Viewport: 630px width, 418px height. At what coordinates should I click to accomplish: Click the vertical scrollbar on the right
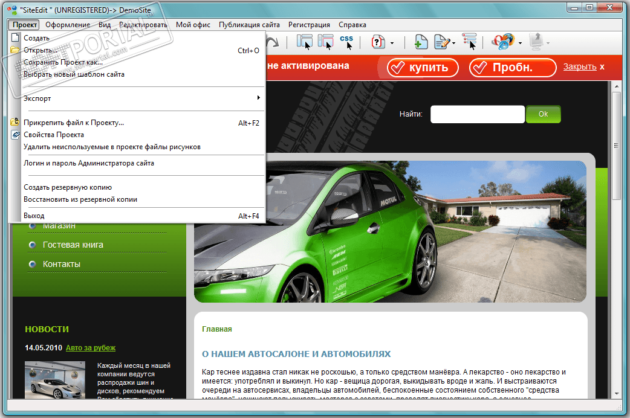point(616,145)
